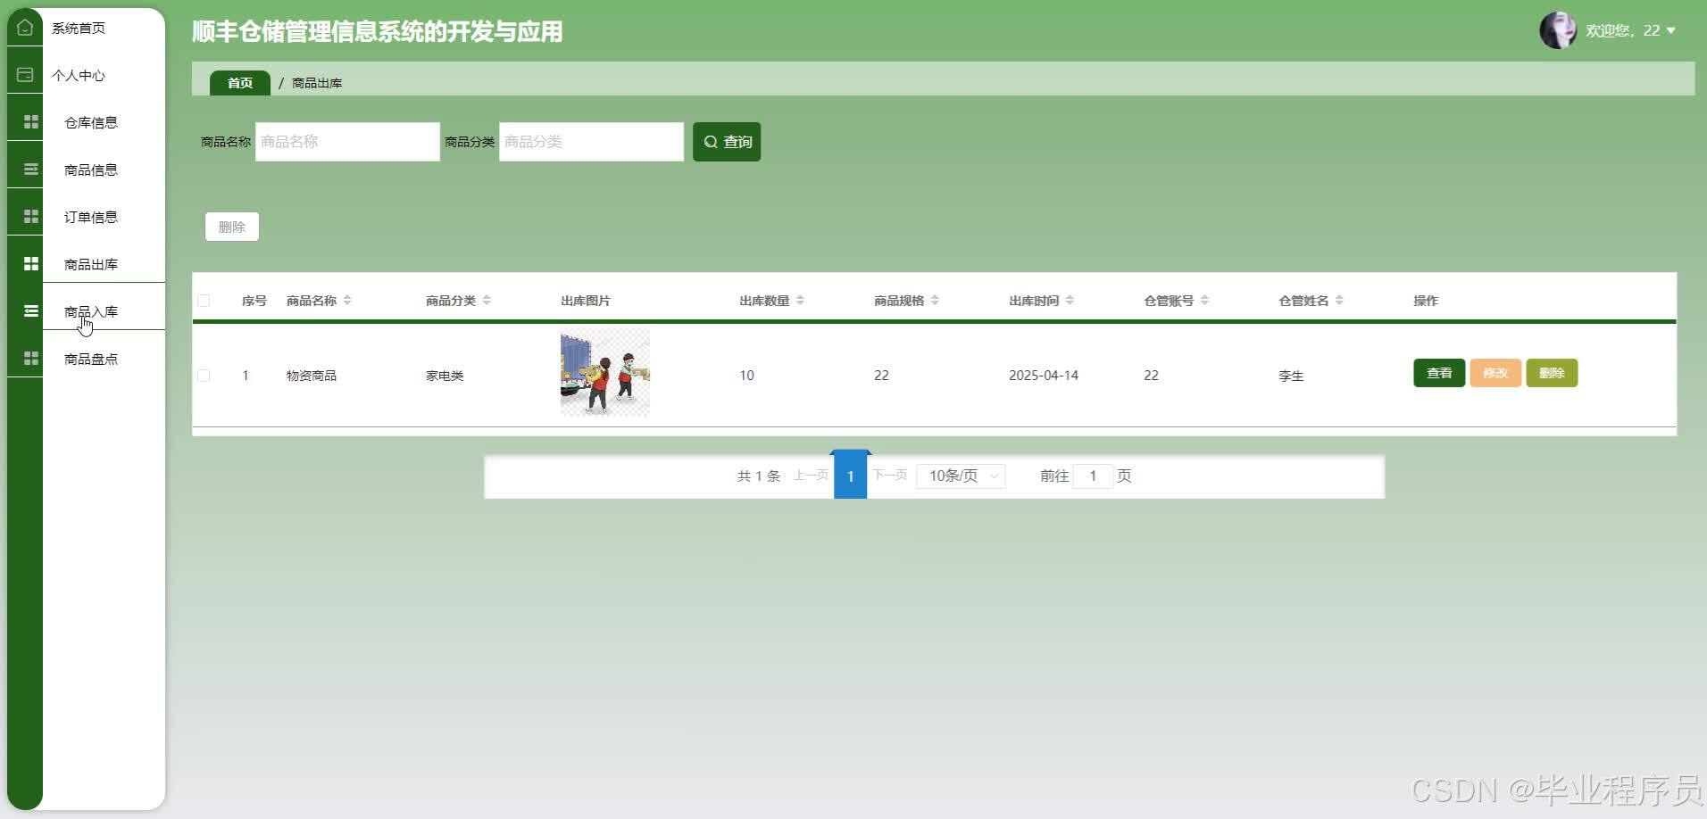Open the 10条/页 page size dropdown
The height and width of the screenshot is (819, 1707).
click(x=961, y=476)
